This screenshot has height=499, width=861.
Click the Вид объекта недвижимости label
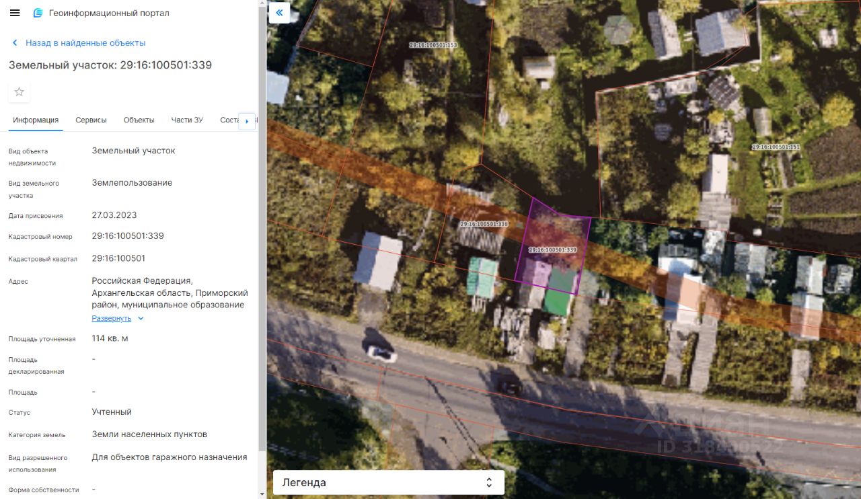click(32, 157)
